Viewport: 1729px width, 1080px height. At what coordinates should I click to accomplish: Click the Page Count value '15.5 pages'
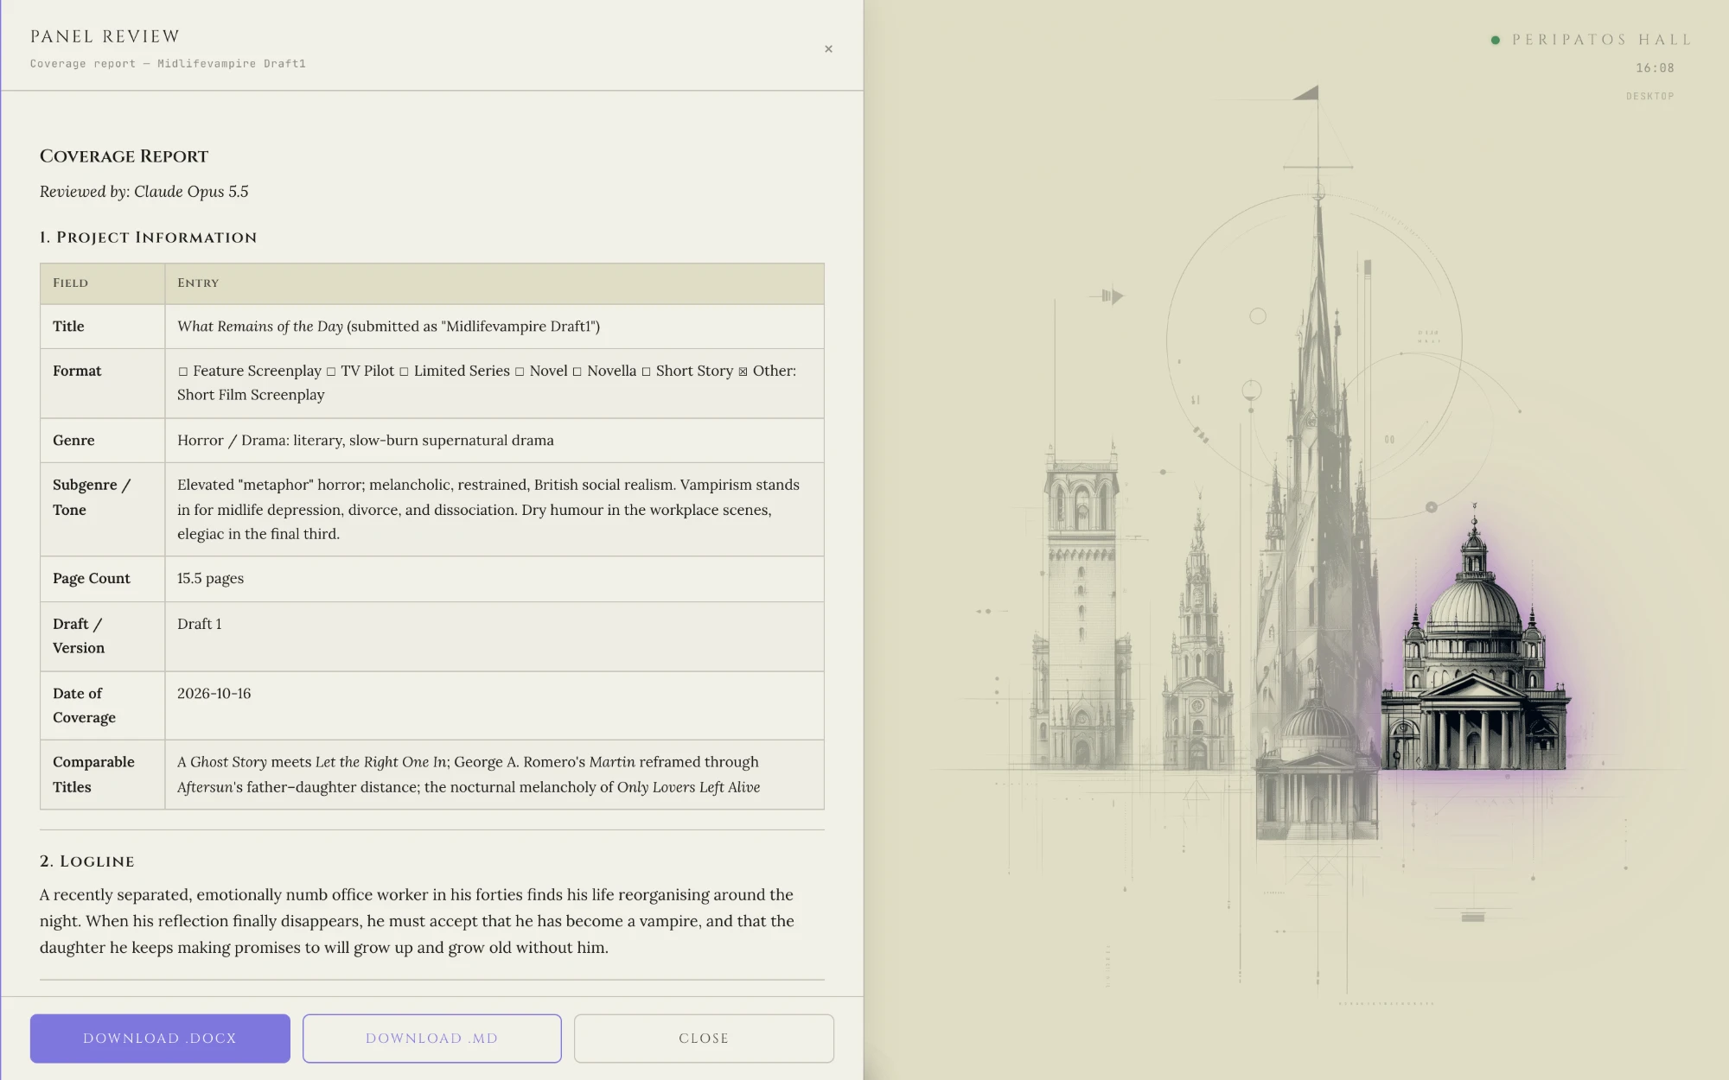click(x=210, y=579)
